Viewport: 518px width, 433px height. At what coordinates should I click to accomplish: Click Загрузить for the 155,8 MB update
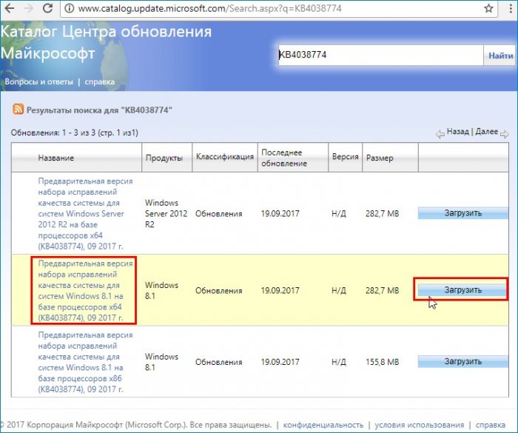[x=462, y=362]
